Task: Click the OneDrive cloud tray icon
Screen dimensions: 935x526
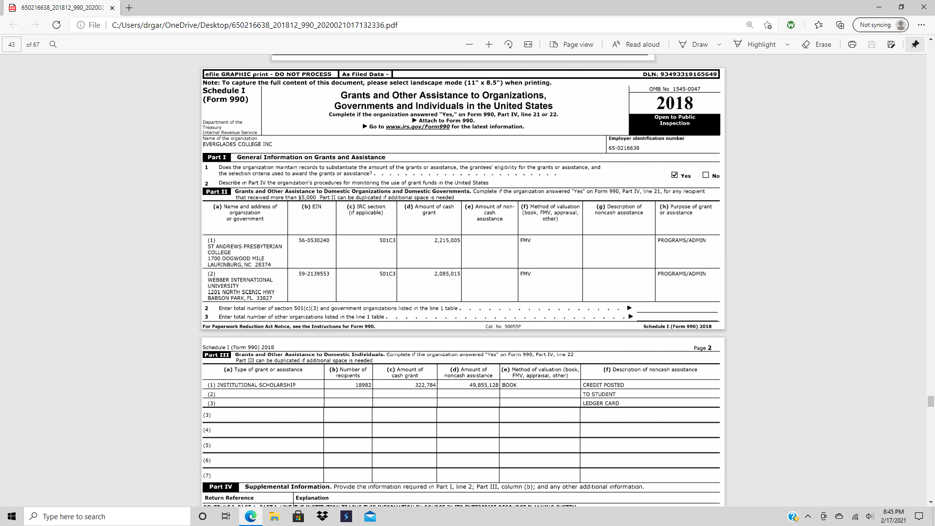Action: (x=839, y=516)
